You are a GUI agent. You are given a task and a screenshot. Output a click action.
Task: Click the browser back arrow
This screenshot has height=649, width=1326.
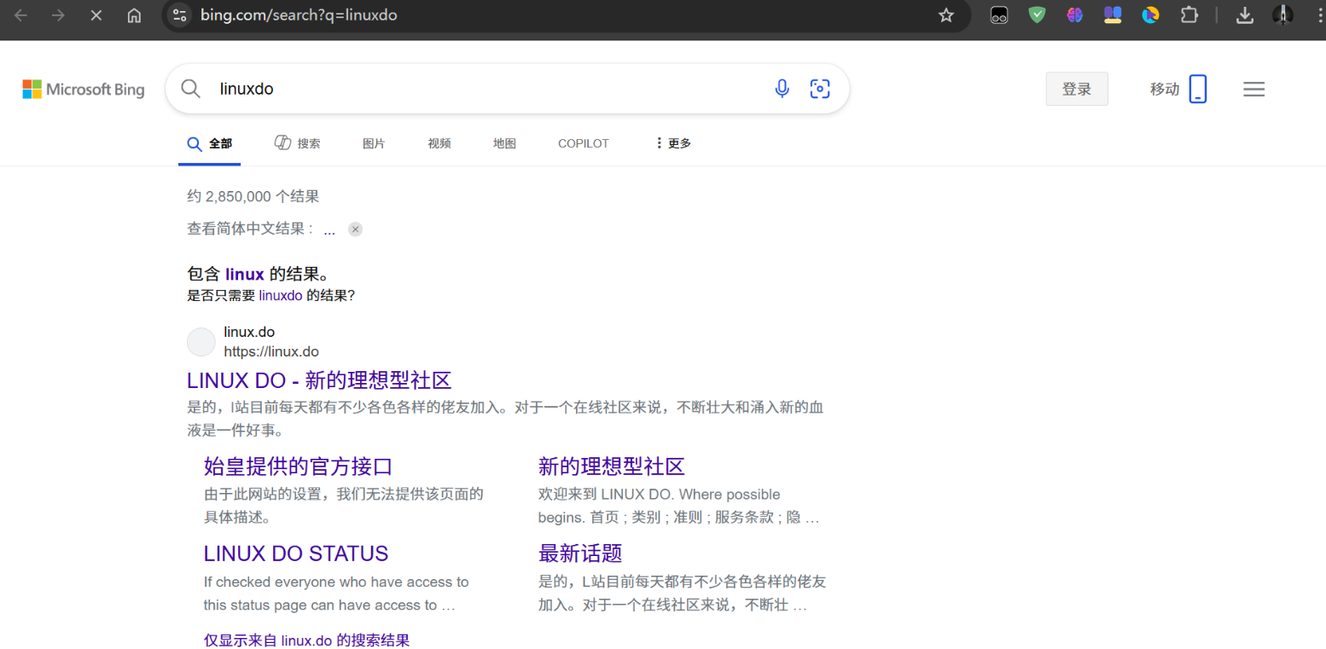[20, 15]
